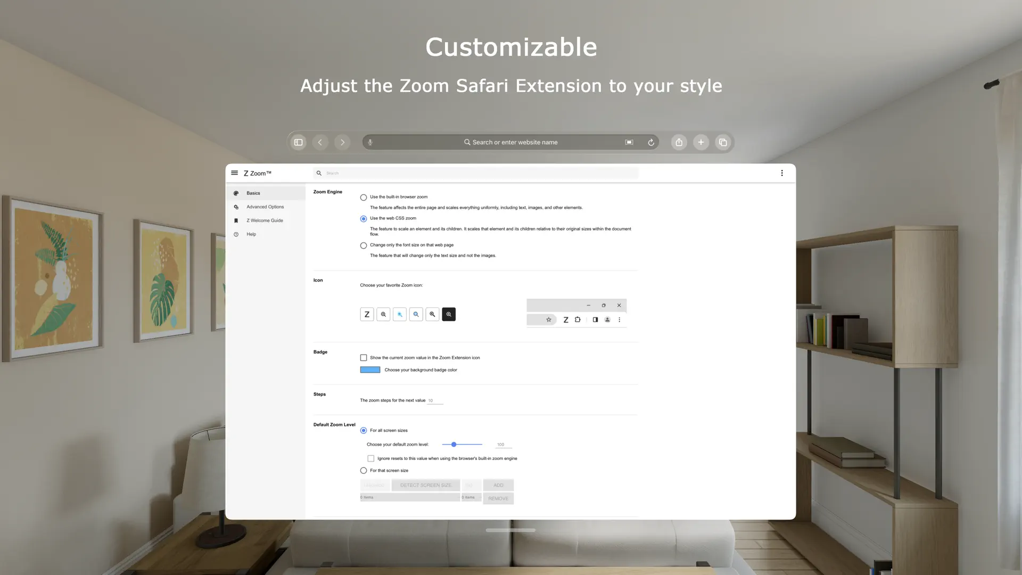Open the hamburger menu beside Z Zoom™

coord(235,172)
